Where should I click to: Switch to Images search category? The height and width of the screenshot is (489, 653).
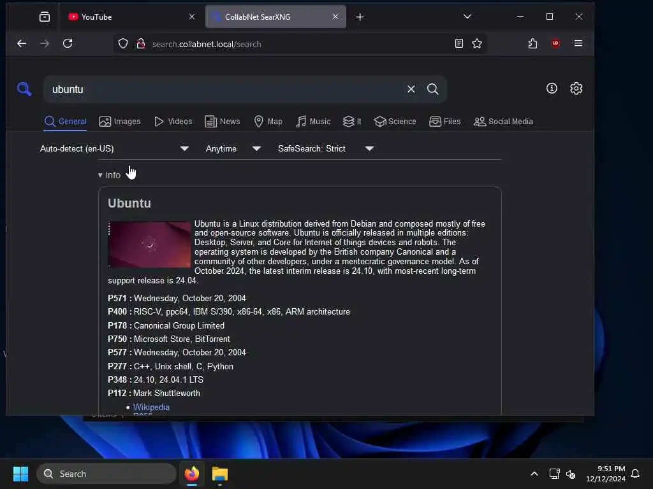pos(120,122)
